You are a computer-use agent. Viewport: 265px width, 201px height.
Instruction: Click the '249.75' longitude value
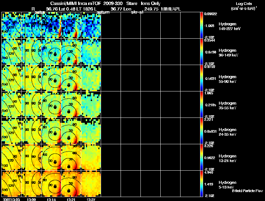[x=151, y=9]
